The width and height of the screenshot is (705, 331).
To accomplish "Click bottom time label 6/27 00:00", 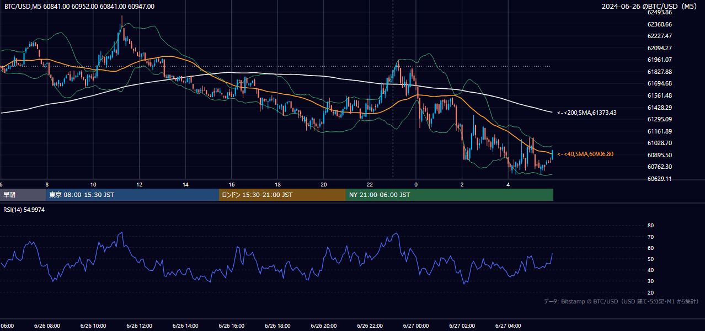I will pyautogui.click(x=416, y=325).
